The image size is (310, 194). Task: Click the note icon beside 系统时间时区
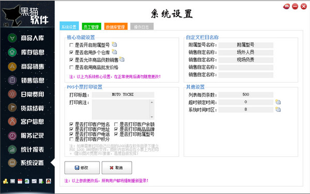click(278, 109)
